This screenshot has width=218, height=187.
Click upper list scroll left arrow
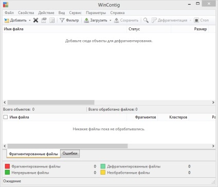(x=5, y=103)
